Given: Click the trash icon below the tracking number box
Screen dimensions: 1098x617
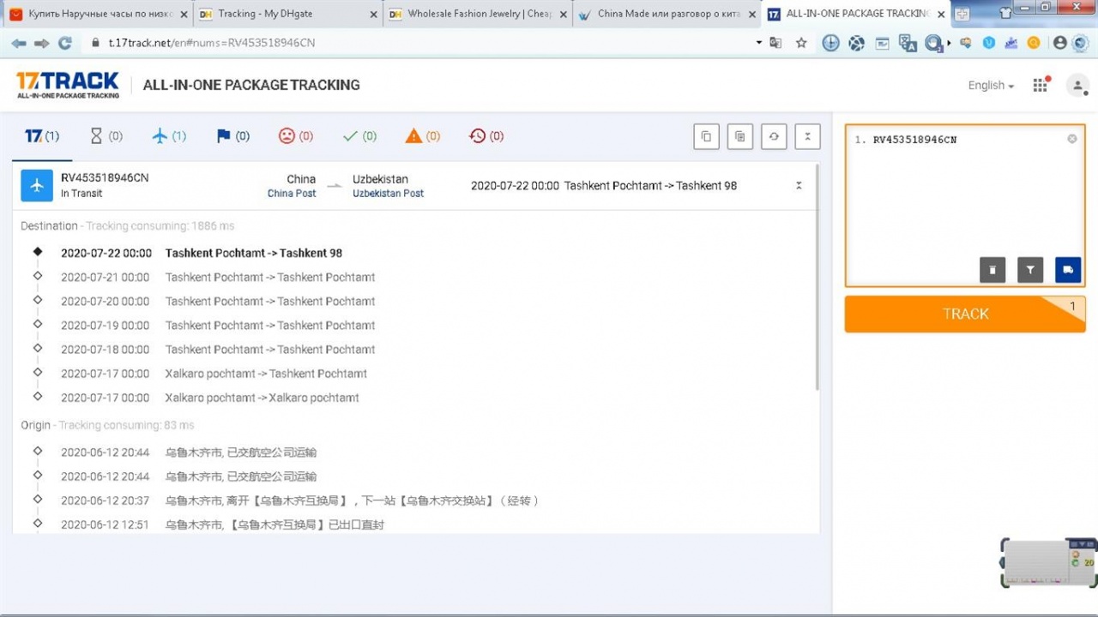Looking at the screenshot, I should (992, 270).
